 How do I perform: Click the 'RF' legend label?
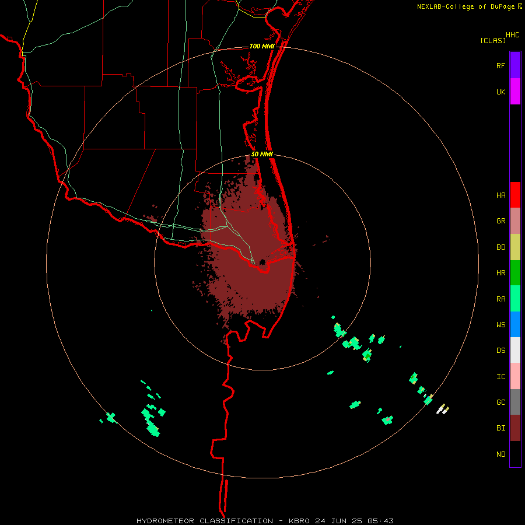501,65
